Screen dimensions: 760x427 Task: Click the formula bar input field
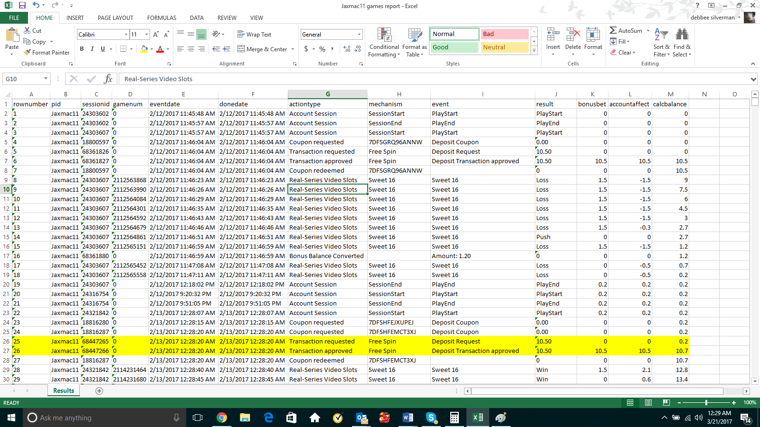point(435,79)
